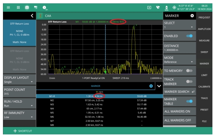Click the ALL MARKERS OFF button

click(180, 120)
